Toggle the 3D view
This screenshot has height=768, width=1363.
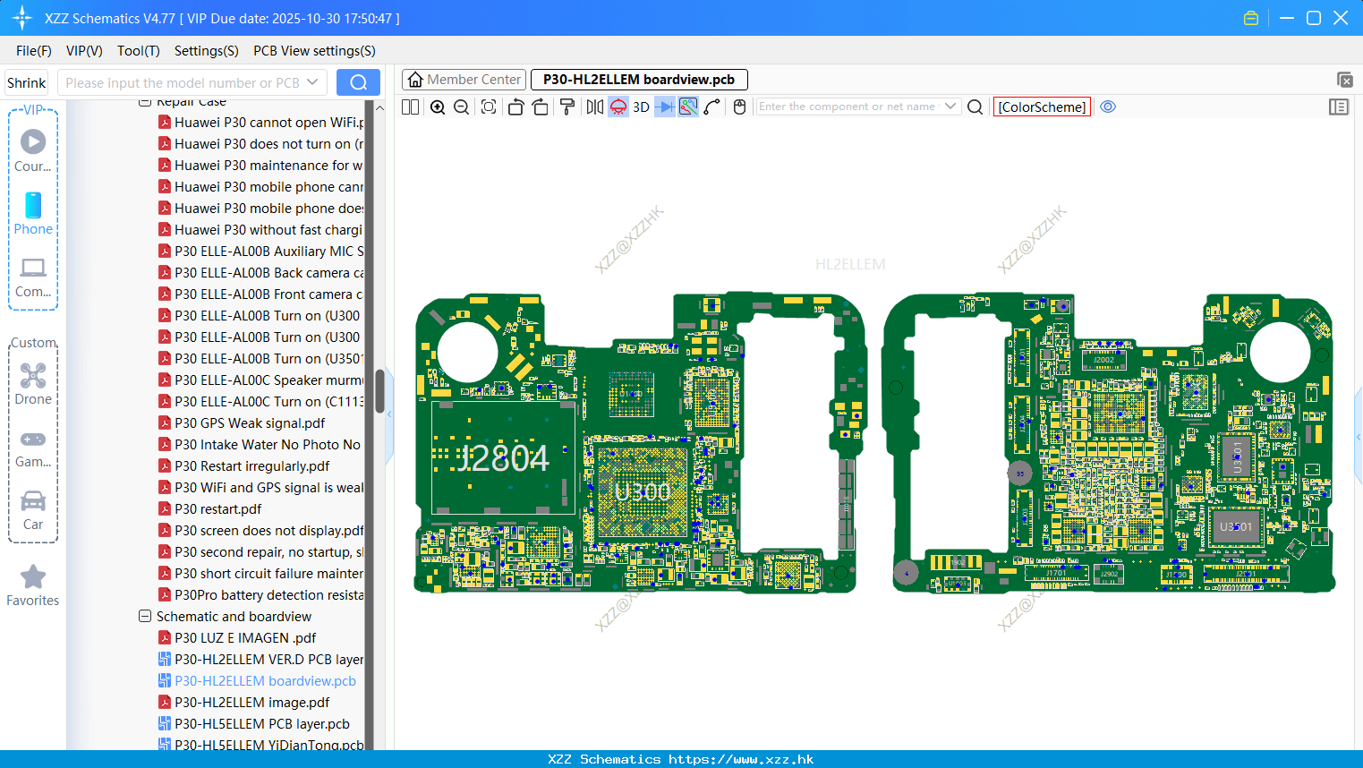coord(641,107)
